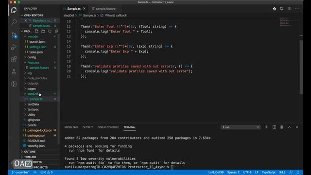Open tasks.json in explorer

(36, 52)
